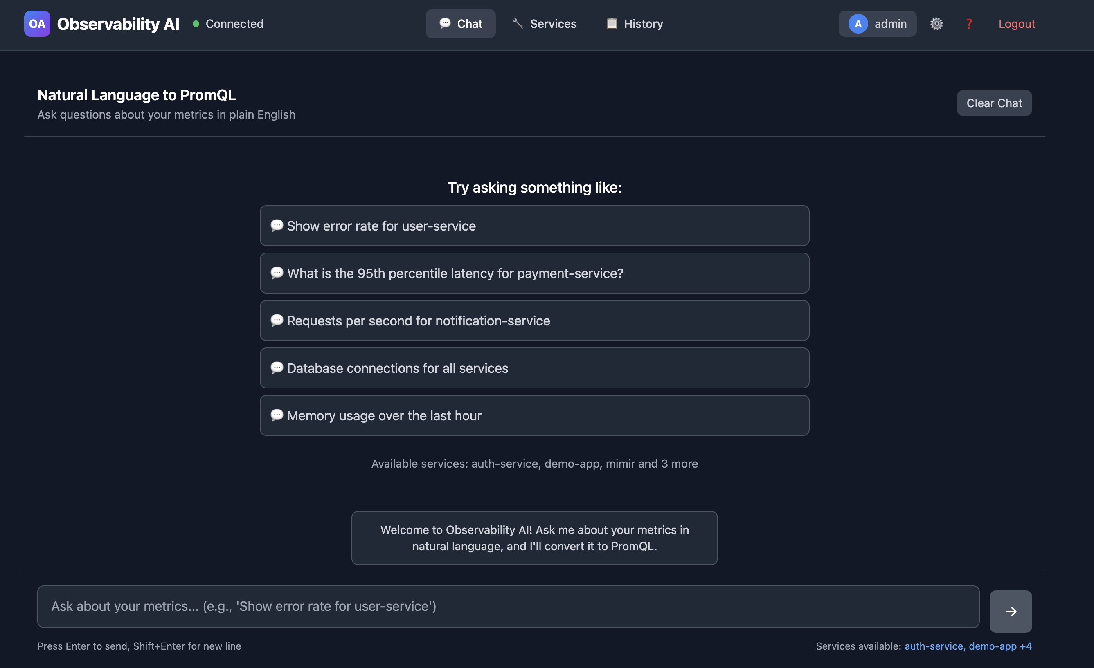1094x668 pixels.
Task: Click the admin avatar circle
Action: (x=858, y=24)
